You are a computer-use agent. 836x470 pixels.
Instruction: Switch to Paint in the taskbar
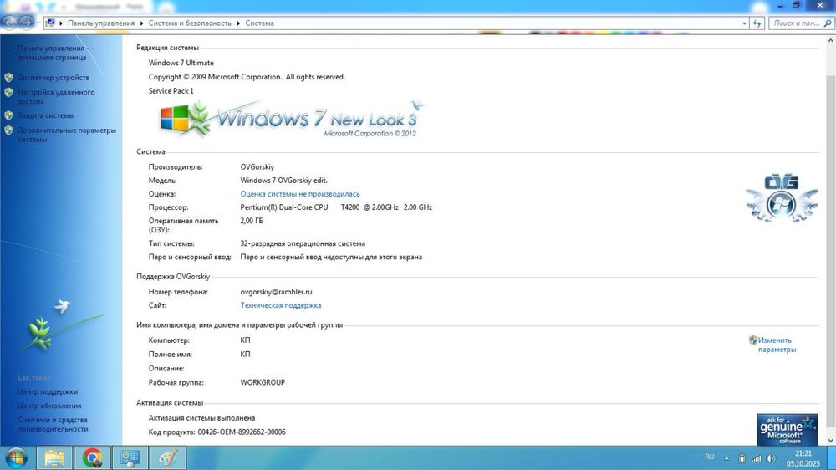click(x=169, y=457)
